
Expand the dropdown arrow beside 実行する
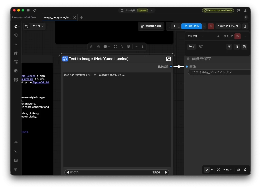[204, 26]
